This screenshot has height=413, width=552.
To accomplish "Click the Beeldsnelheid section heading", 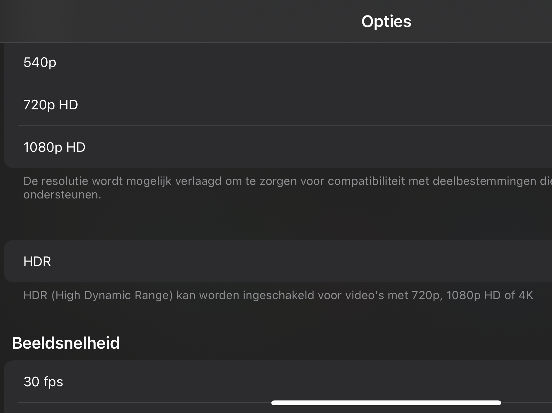I will coord(66,343).
